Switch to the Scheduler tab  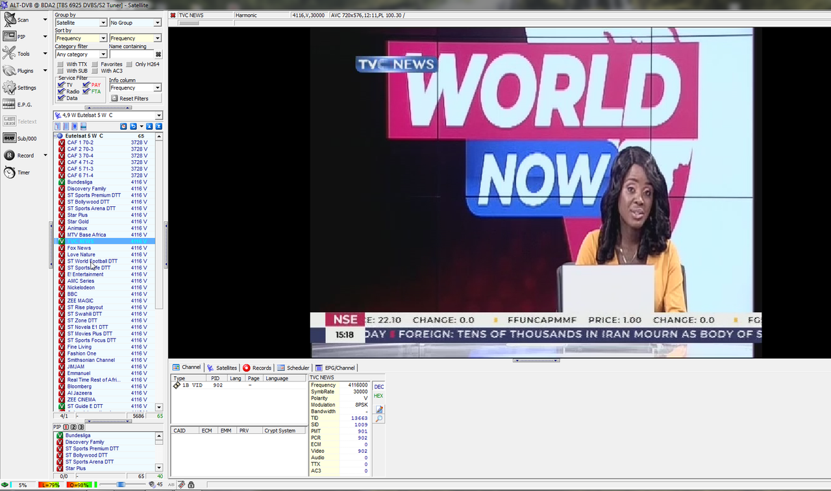pos(293,368)
